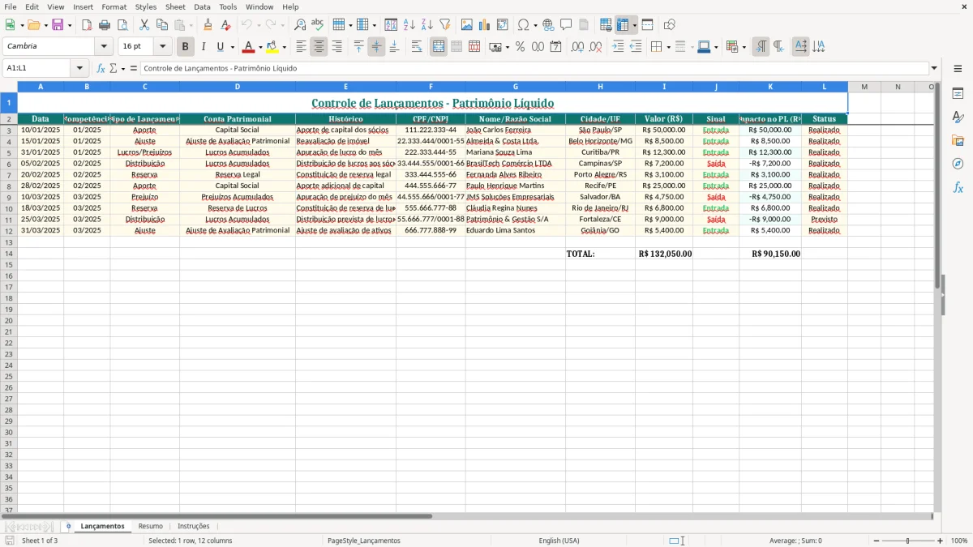973x547 pixels.
Task: Click the Sidebar Settings hamburger button
Action: (958, 68)
